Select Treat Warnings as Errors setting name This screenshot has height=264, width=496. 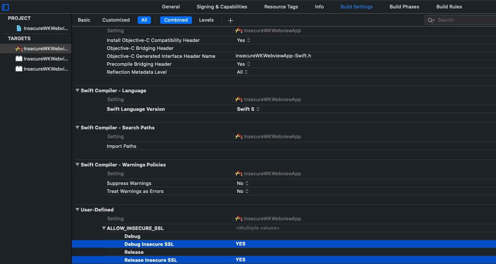pos(135,191)
